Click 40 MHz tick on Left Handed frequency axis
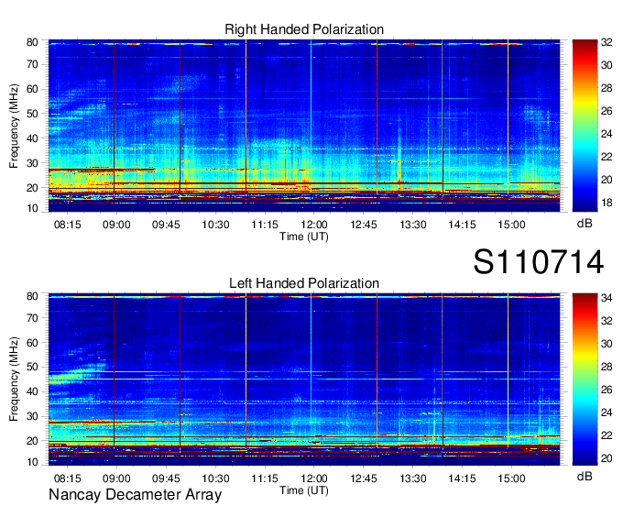Image resolution: width=623 pixels, height=506 pixels. (x=33, y=391)
